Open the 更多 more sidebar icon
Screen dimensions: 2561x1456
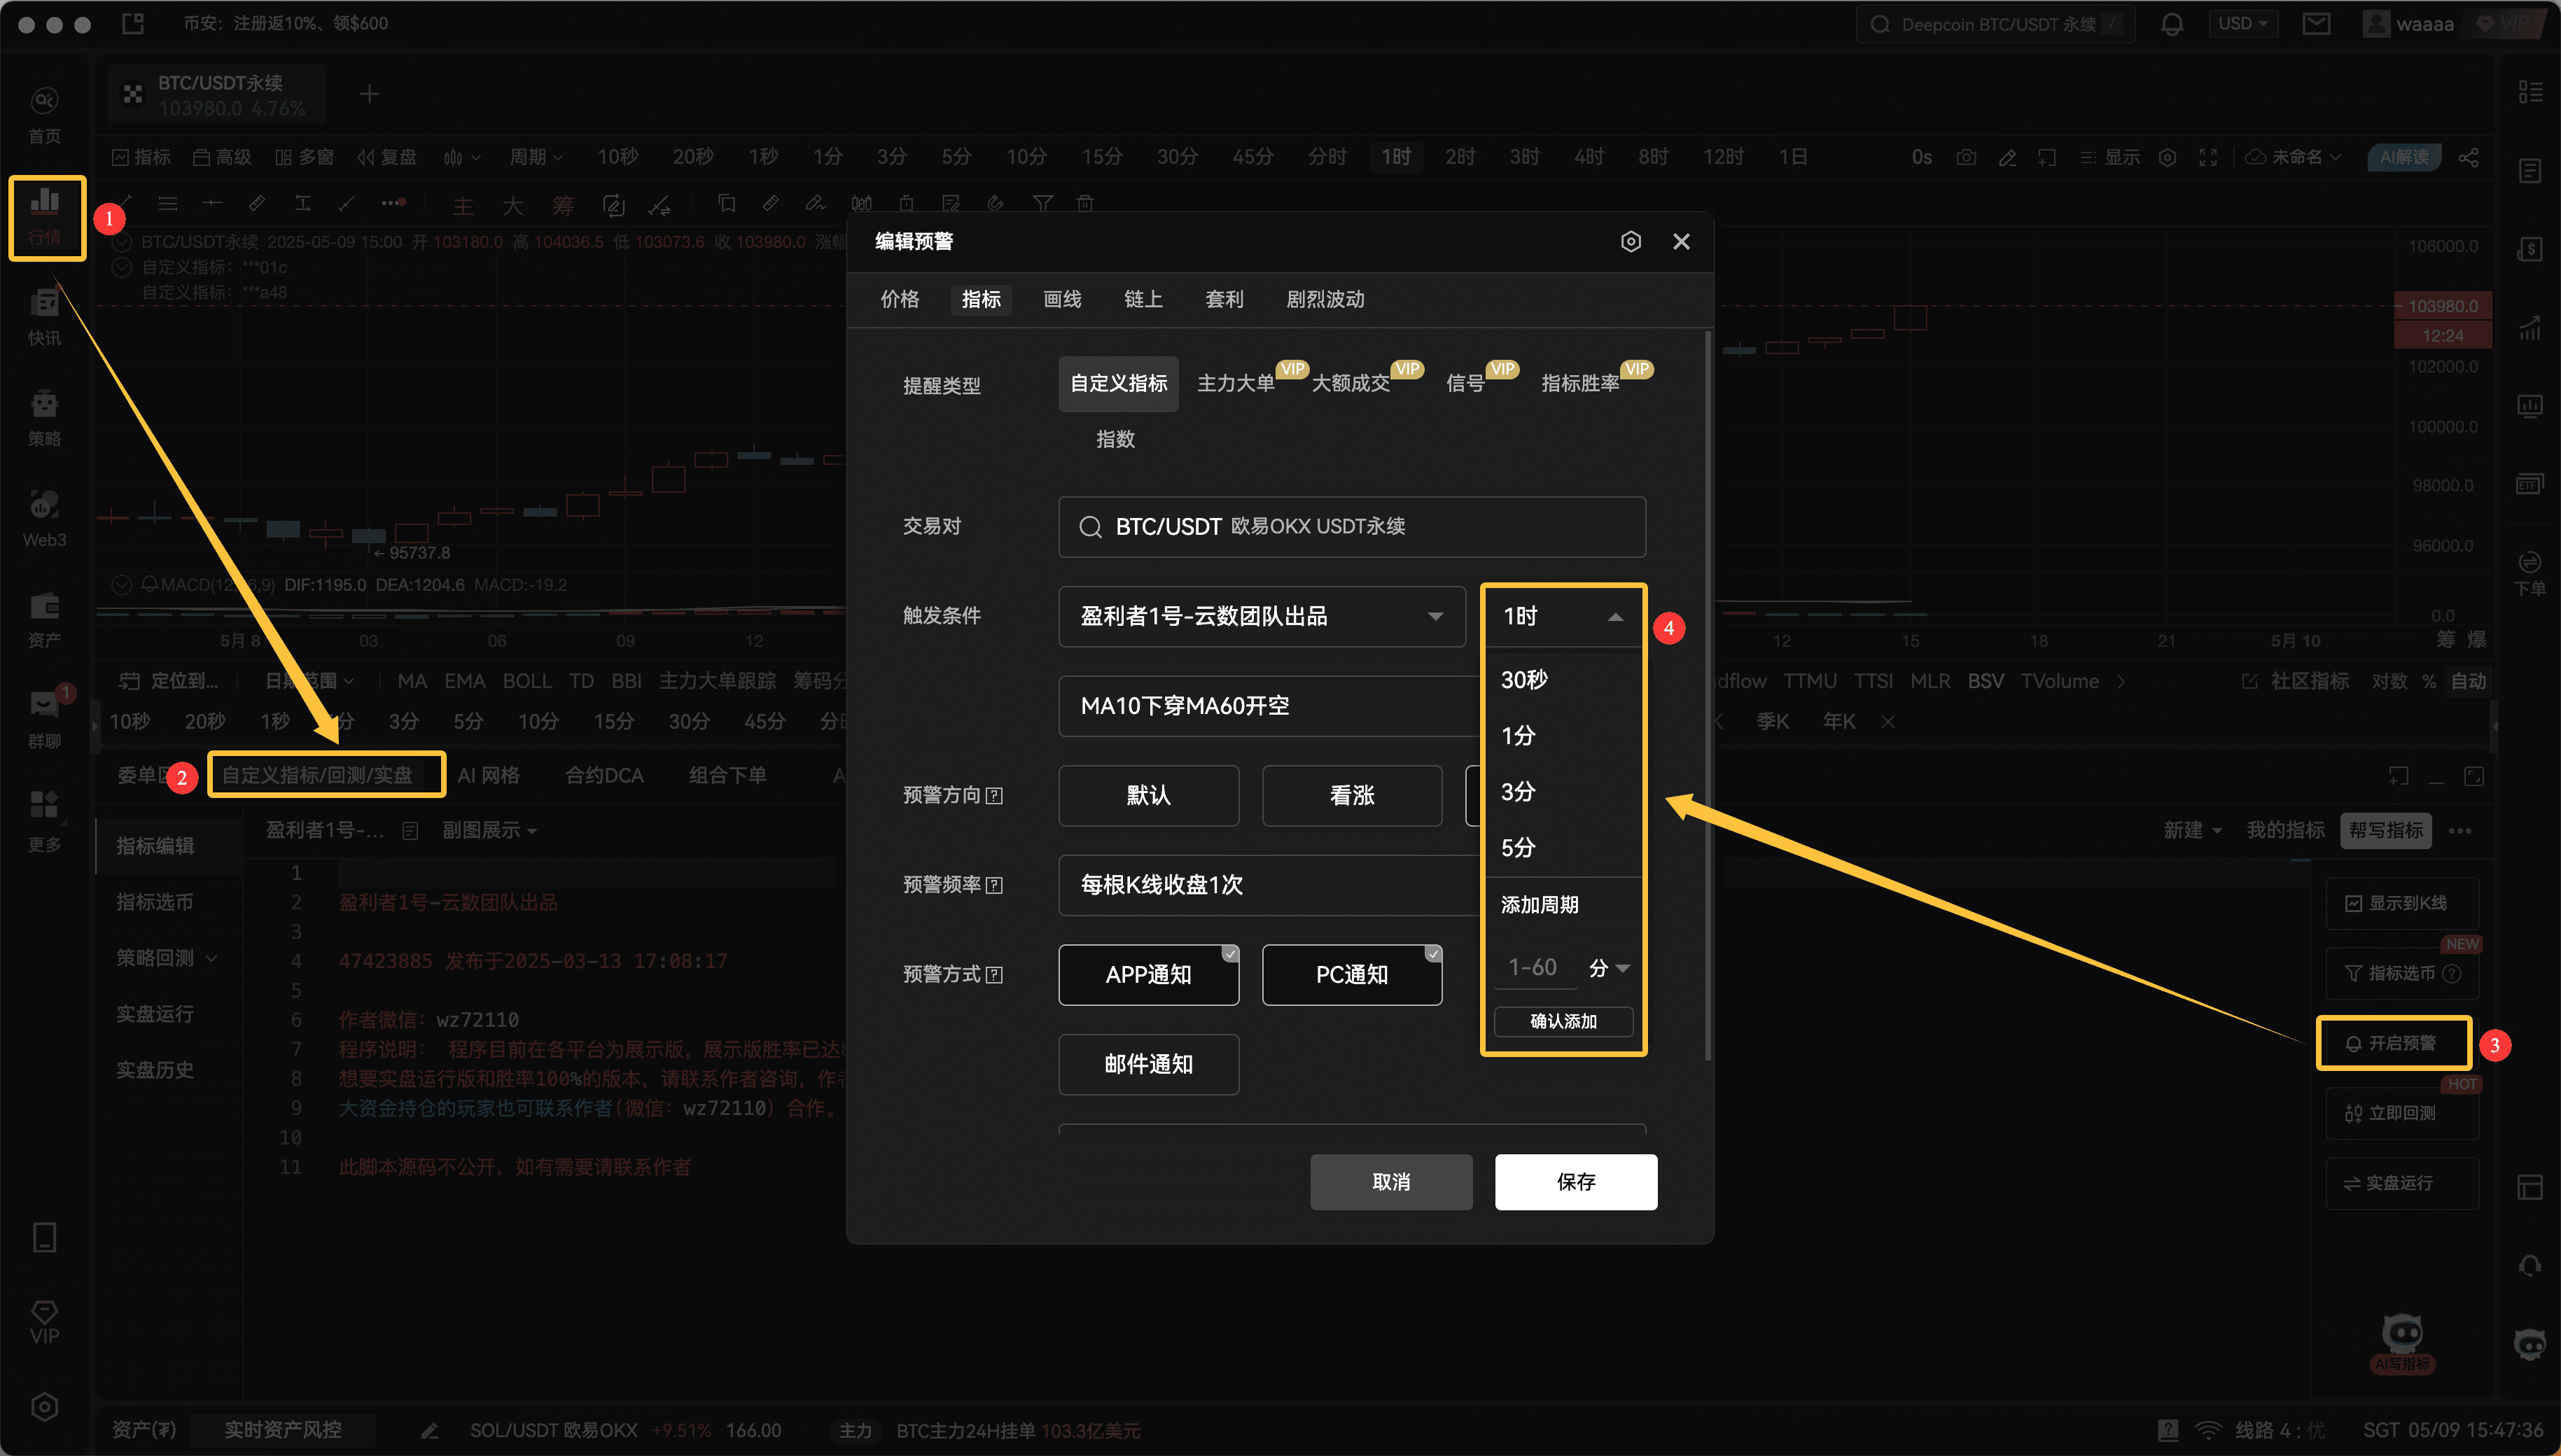tap(44, 822)
